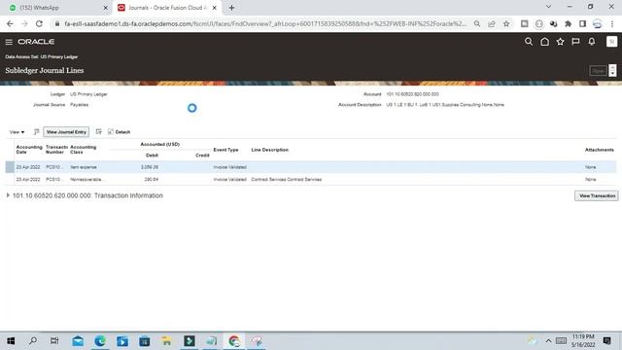Screen dimensions: 622x350
Task: Open the Windows notification center icon
Action: (606, 341)
